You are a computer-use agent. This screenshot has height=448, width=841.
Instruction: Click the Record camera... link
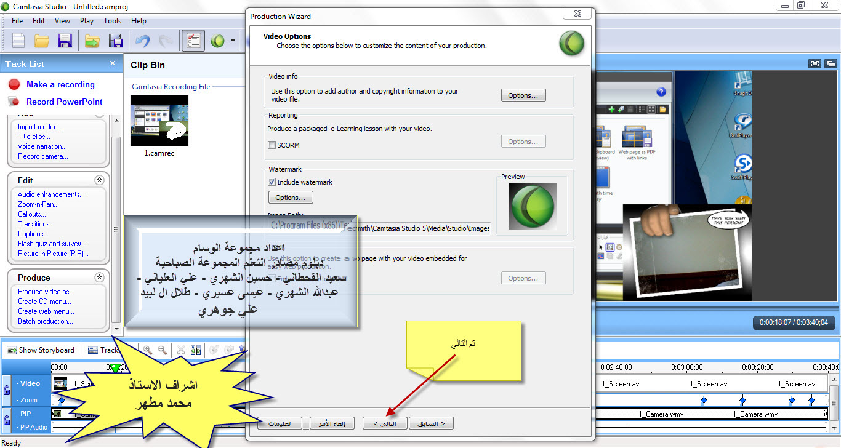[x=43, y=156]
